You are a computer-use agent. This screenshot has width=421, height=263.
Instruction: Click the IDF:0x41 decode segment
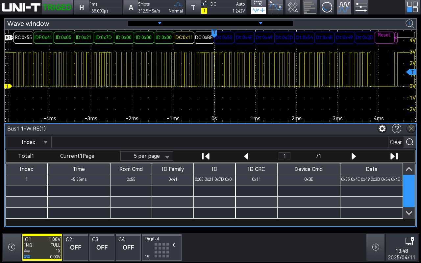43,37
